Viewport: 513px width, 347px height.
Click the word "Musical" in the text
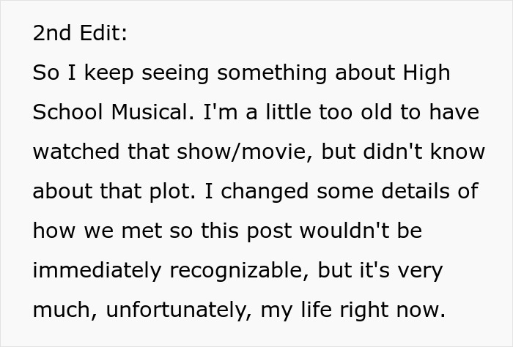pyautogui.click(x=150, y=113)
